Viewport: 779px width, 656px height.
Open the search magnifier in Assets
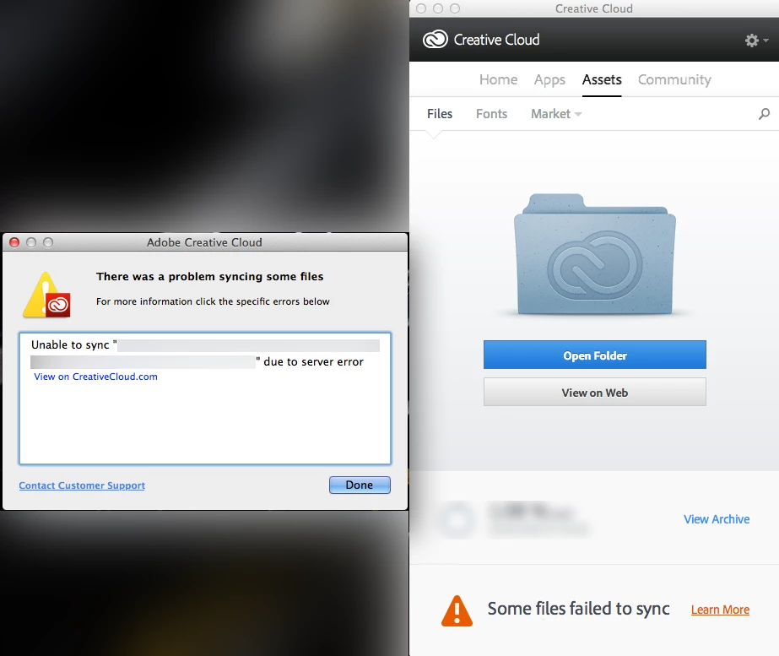pyautogui.click(x=764, y=114)
